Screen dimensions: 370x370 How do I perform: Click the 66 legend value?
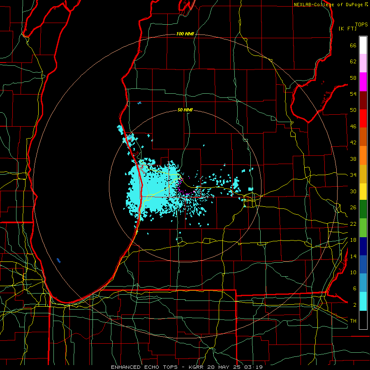pyautogui.click(x=353, y=45)
